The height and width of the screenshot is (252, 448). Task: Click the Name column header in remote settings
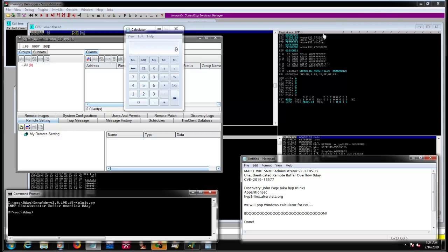tap(125, 135)
